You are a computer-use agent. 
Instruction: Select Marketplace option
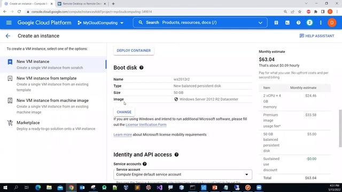pyautogui.click(x=53, y=126)
